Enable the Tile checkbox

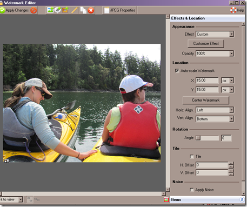coord(192,156)
